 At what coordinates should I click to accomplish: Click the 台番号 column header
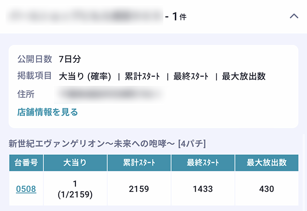click(26, 163)
